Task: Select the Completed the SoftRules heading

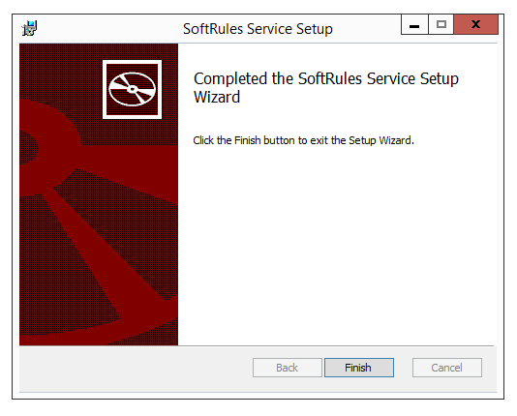Action: click(325, 88)
